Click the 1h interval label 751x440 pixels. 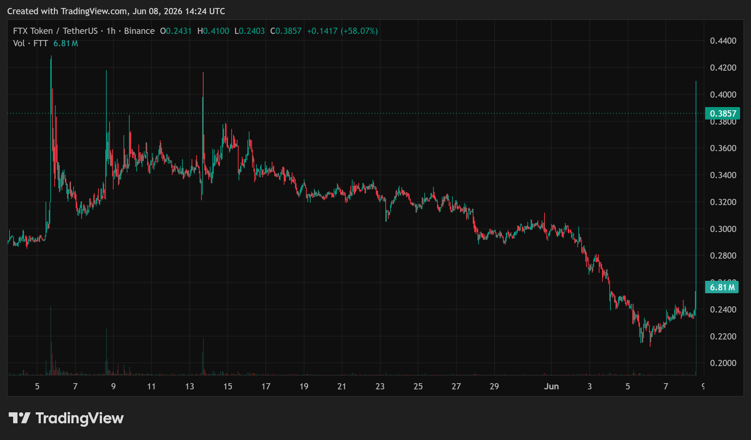(111, 31)
